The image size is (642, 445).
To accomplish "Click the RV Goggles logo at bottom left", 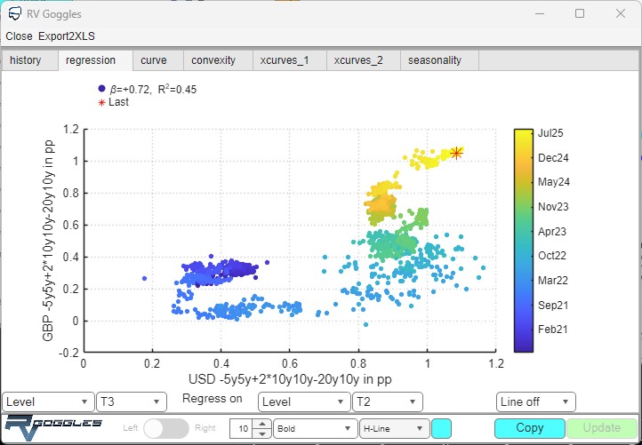I will pos(53,428).
